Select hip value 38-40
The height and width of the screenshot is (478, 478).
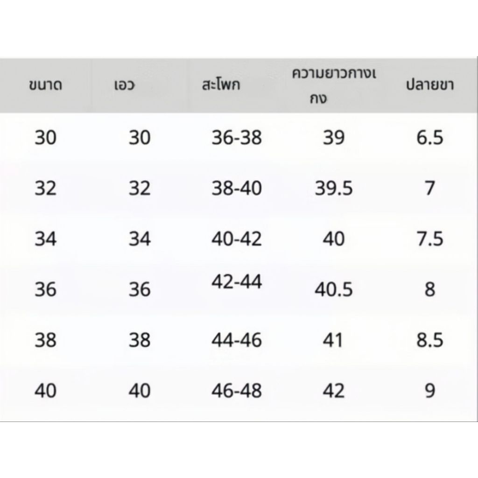click(237, 188)
